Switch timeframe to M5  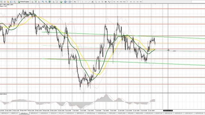click(x=118, y=2)
